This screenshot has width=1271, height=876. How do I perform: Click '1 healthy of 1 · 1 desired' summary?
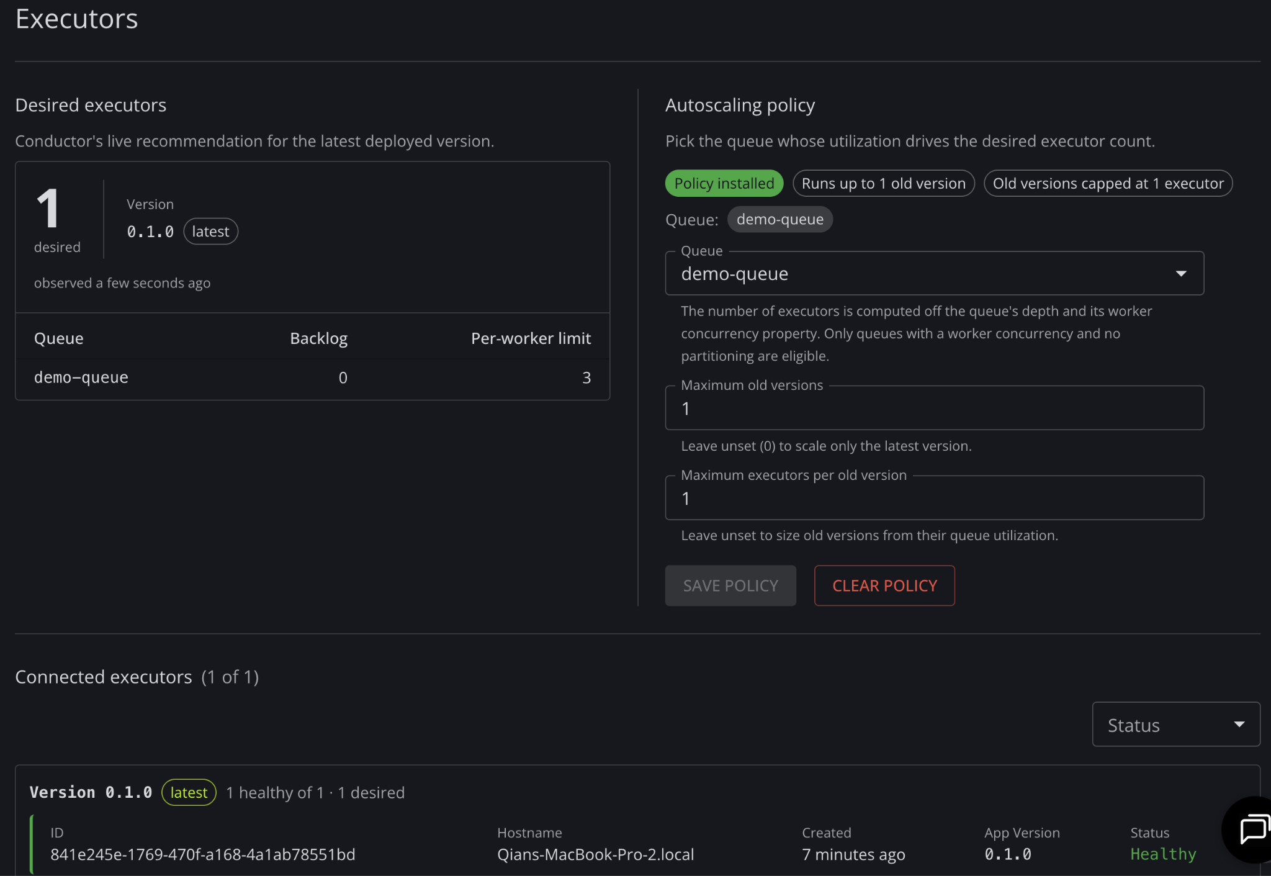coord(315,793)
